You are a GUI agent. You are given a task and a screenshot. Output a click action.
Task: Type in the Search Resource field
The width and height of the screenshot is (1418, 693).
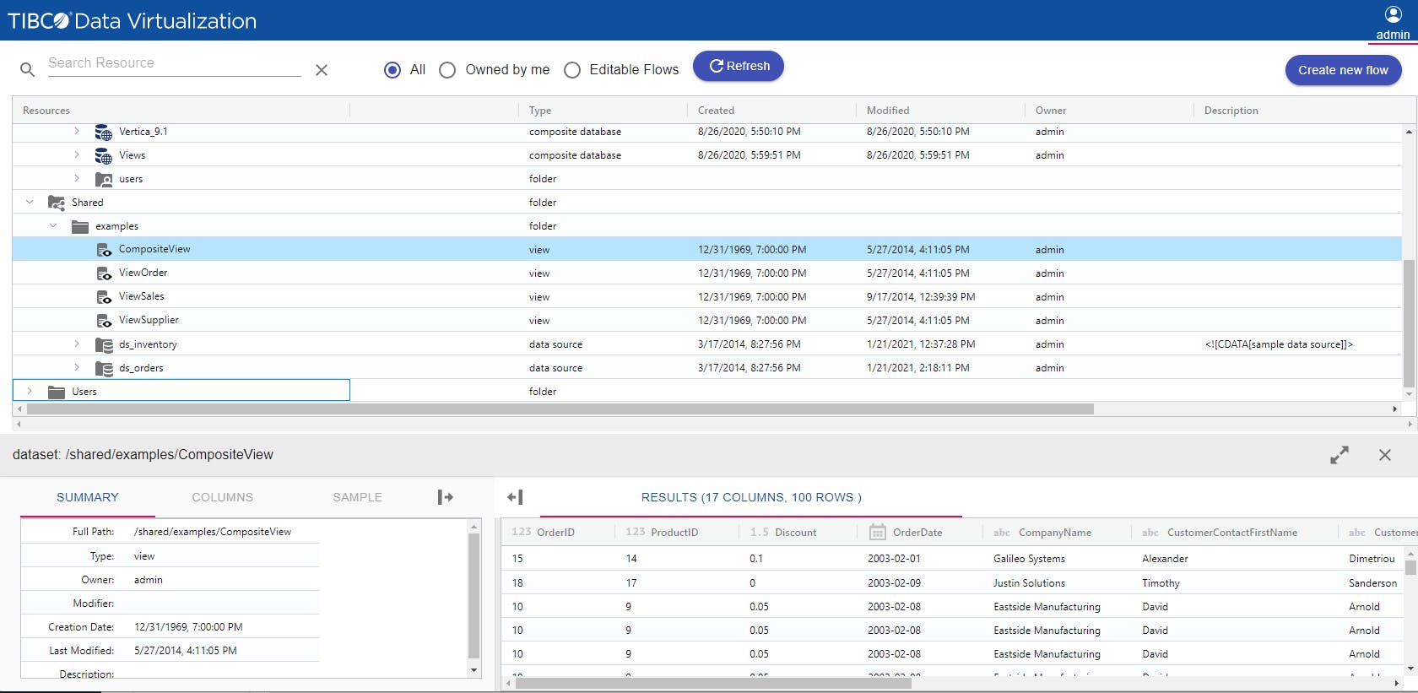173,63
